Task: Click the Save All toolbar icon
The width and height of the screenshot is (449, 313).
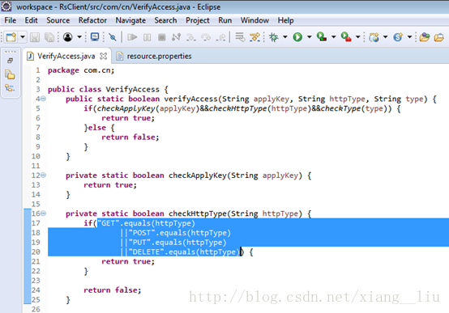Action: 49,37
